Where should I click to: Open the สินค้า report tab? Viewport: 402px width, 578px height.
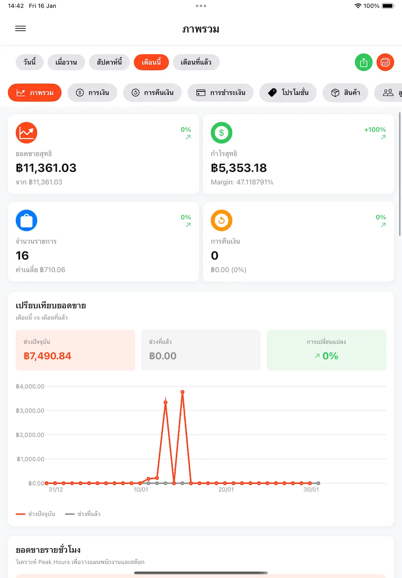[345, 93]
